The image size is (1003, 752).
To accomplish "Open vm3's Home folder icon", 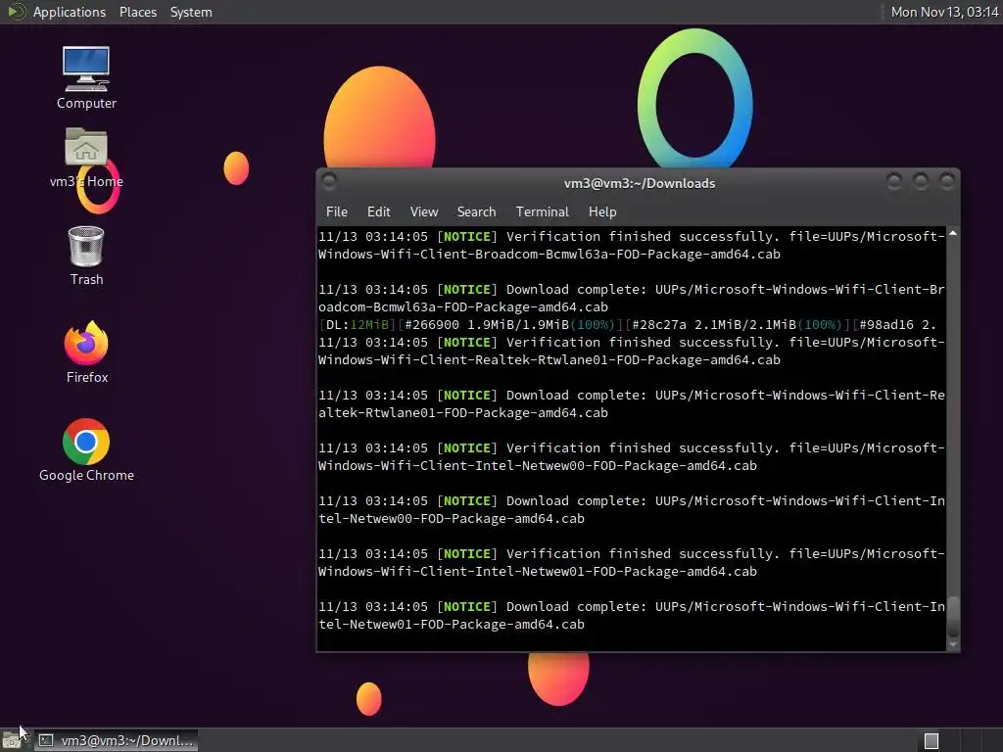I will (86, 158).
